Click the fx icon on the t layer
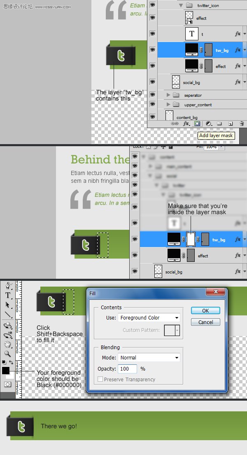The image size is (247, 455). [238, 34]
